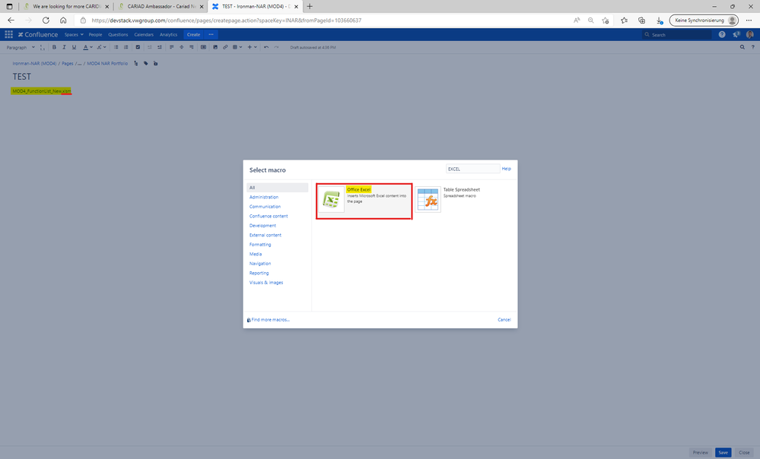The height and width of the screenshot is (459, 760).
Task: Select the Table Spreadsheet macro icon
Action: 428,199
